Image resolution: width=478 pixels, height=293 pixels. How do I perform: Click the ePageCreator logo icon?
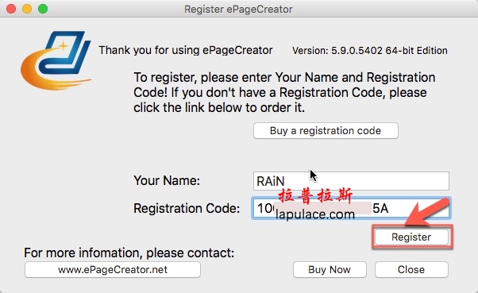[56, 60]
